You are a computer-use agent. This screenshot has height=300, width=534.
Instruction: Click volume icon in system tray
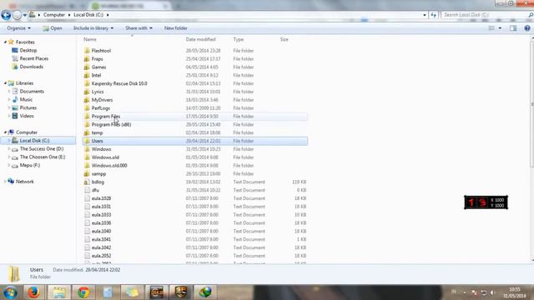(x=492, y=292)
